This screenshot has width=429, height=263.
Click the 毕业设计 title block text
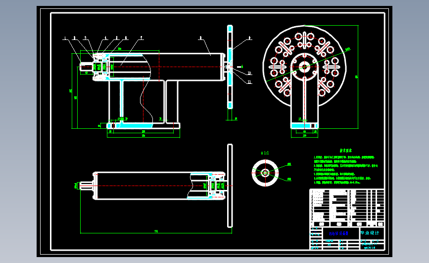(x=370, y=233)
